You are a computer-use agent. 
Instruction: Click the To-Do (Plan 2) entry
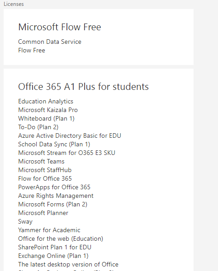38,127
